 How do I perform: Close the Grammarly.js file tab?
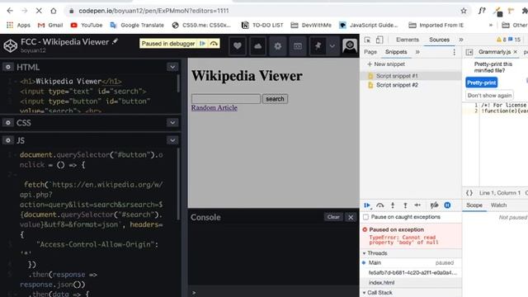(515, 52)
